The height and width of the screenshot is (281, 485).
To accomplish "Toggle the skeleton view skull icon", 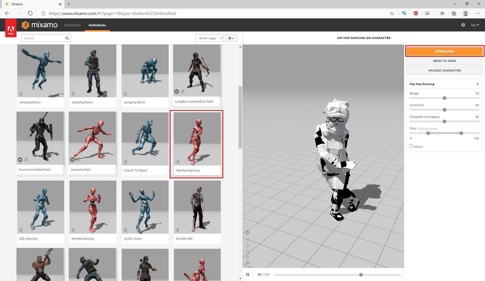I will click(247, 232).
